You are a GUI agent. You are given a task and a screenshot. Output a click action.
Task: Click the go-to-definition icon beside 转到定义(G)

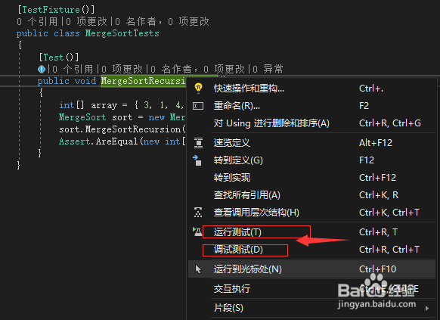tap(197, 160)
